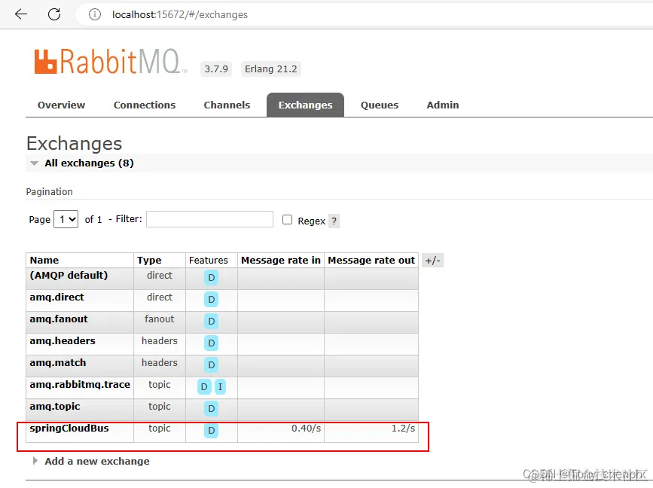
Task: Click the D feature badge for amq.topic
Action: (x=211, y=408)
